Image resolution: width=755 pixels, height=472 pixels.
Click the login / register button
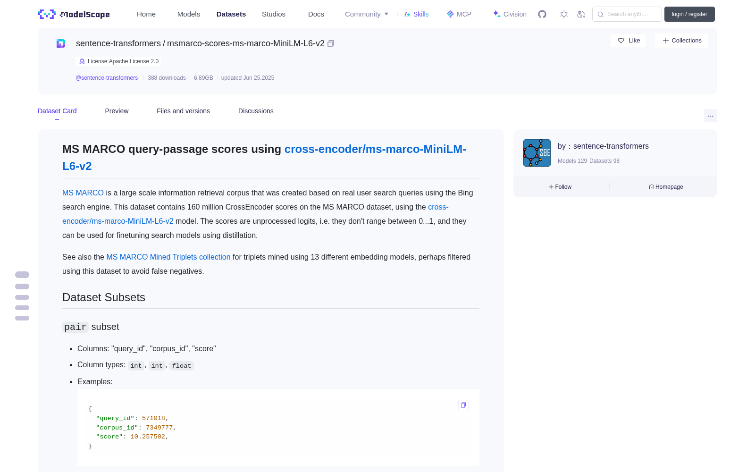(689, 14)
